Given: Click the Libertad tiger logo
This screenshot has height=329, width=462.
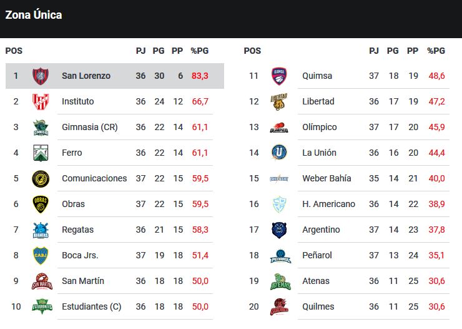Looking at the screenshot, I should 278,101.
